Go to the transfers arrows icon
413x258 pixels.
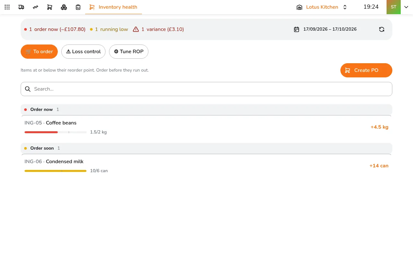point(35,7)
